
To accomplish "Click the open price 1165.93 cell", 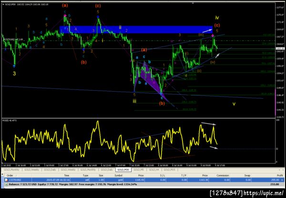I will point(140,180).
